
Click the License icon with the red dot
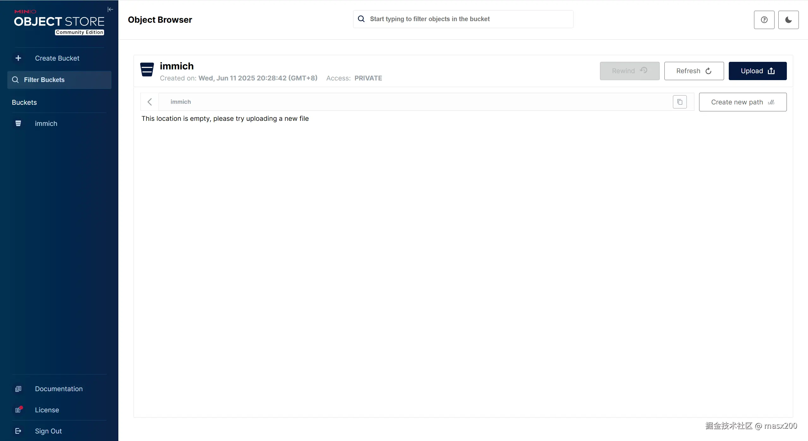(18, 410)
